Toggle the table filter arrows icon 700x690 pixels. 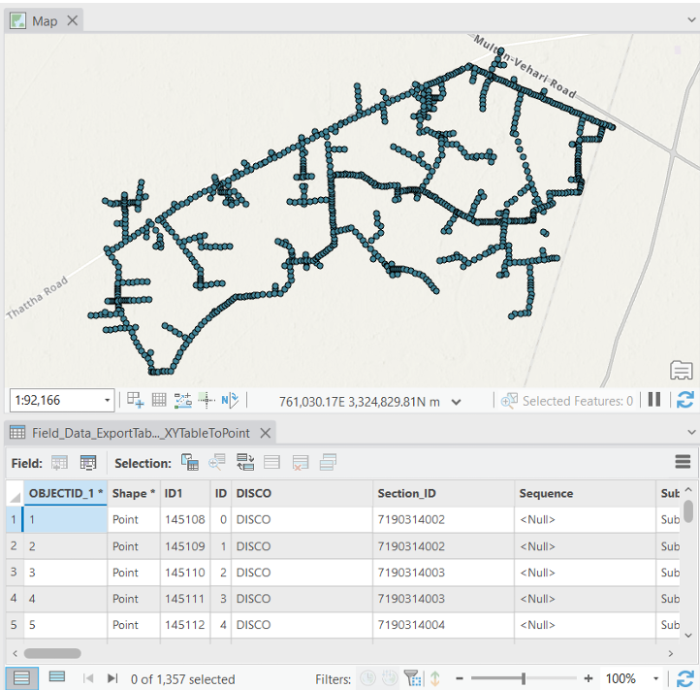(x=434, y=678)
